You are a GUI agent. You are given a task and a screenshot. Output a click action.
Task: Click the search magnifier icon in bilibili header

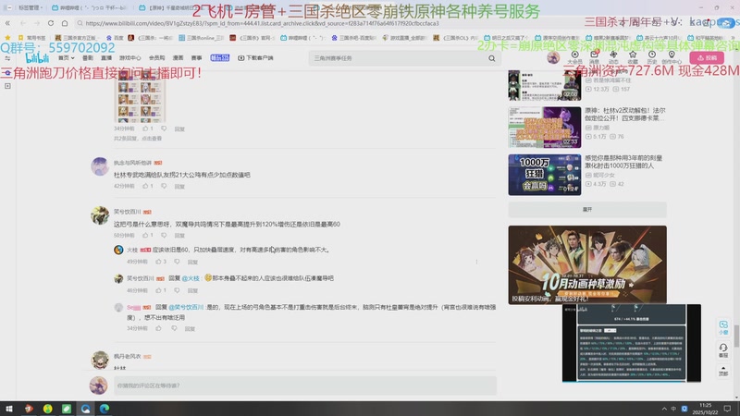point(492,58)
